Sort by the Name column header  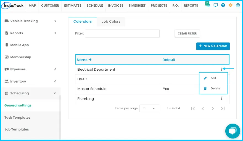tap(82, 60)
